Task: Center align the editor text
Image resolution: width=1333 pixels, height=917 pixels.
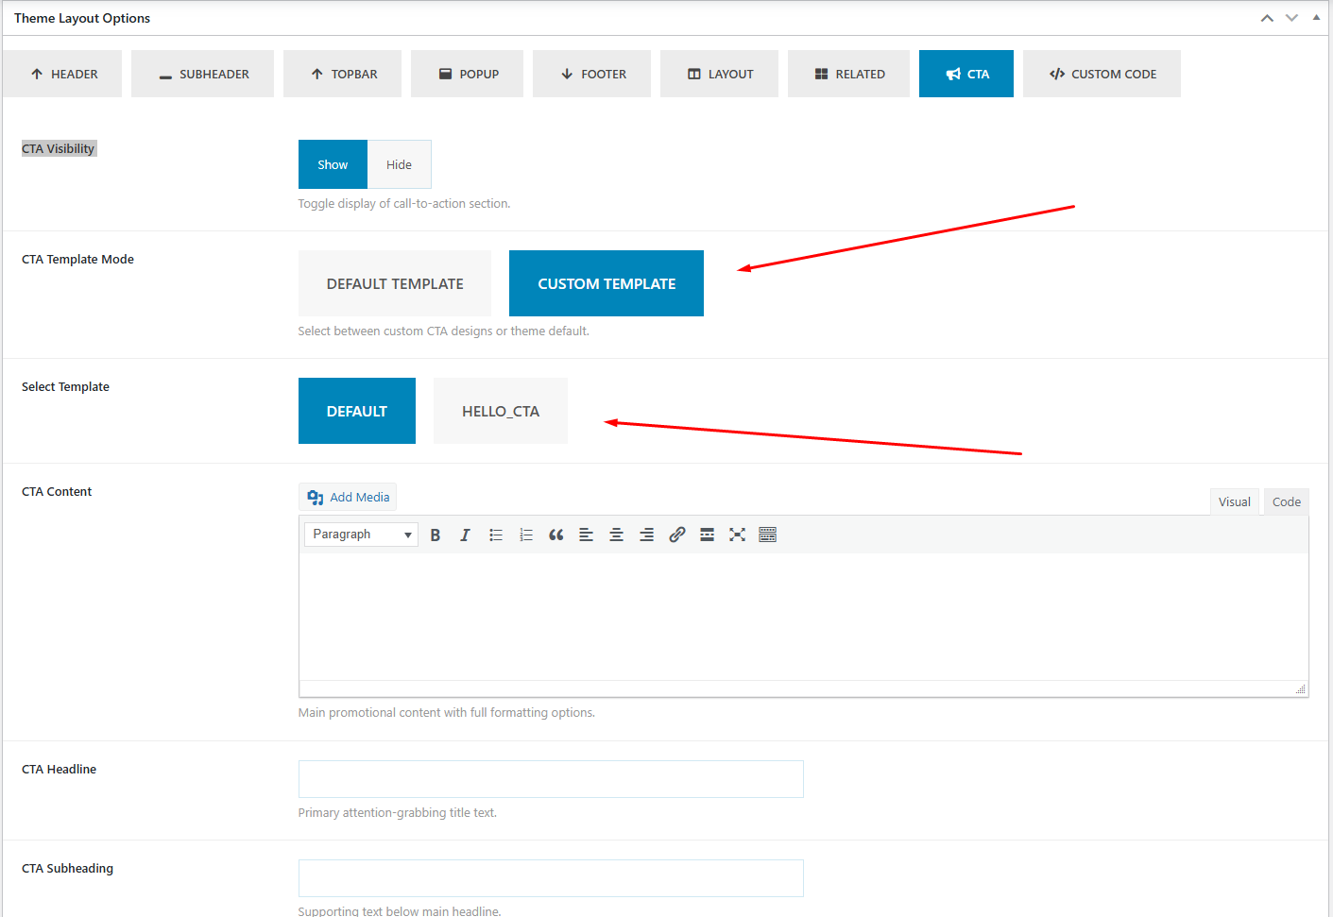Action: pos(616,535)
